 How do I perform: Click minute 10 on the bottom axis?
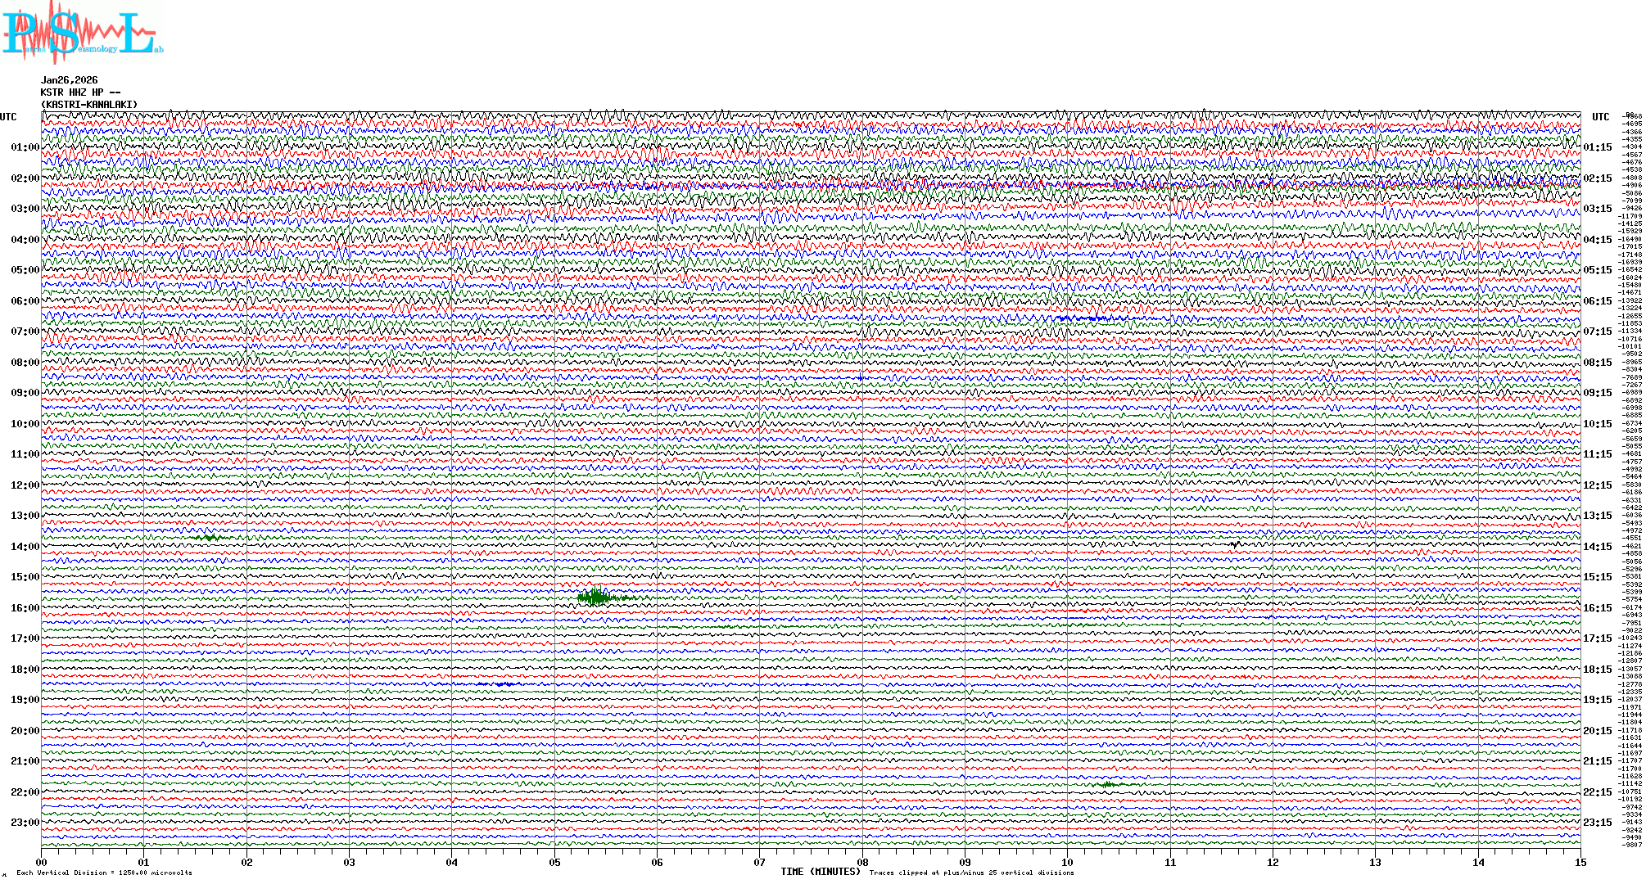point(1067,862)
